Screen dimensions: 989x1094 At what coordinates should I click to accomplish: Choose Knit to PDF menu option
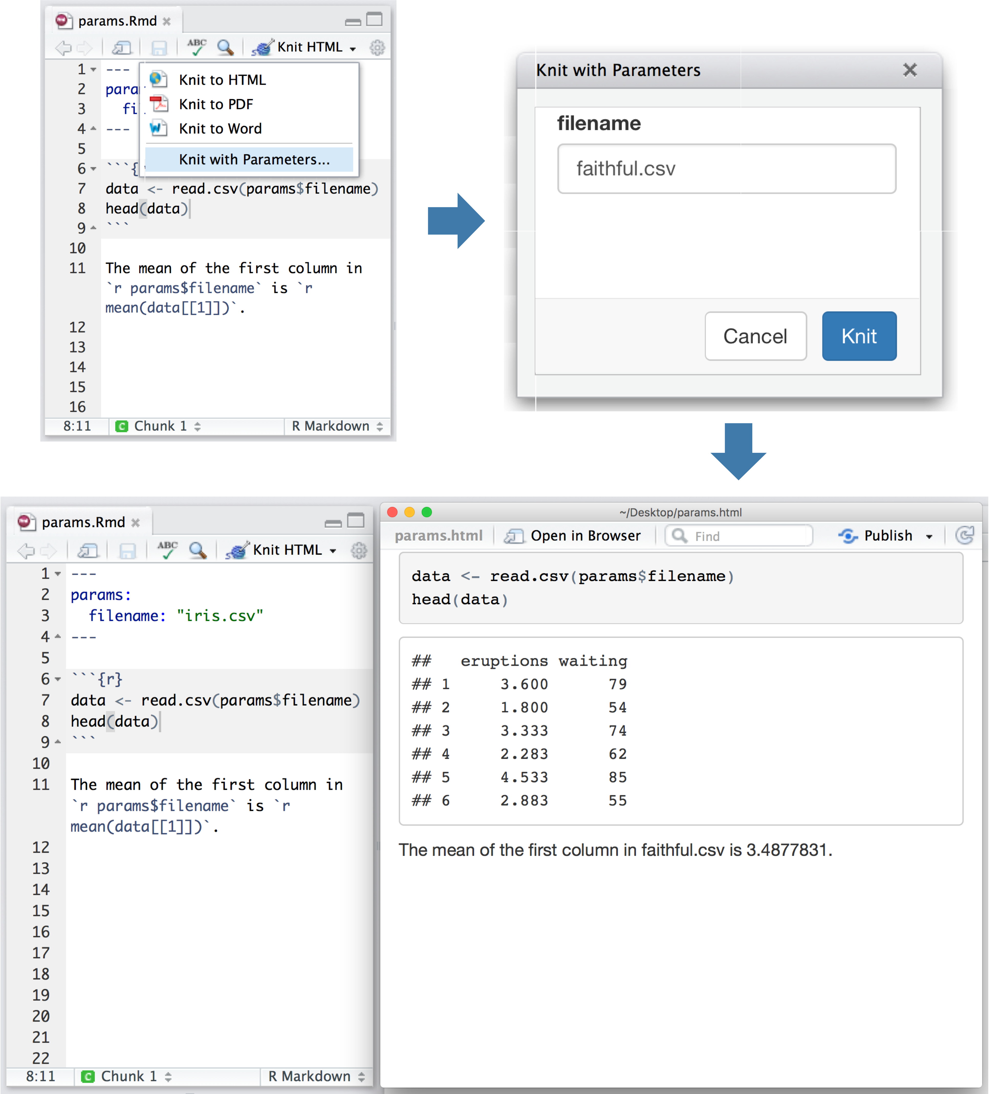point(216,104)
